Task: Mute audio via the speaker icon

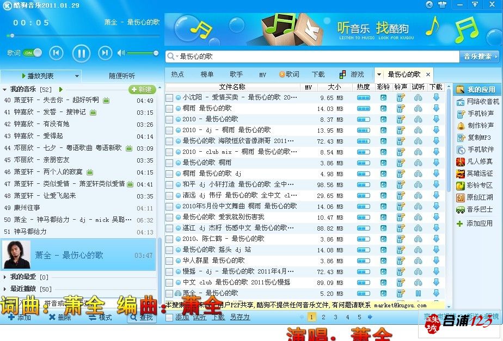Action: tap(121, 53)
